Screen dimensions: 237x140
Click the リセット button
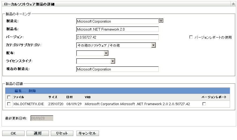[62, 133]
